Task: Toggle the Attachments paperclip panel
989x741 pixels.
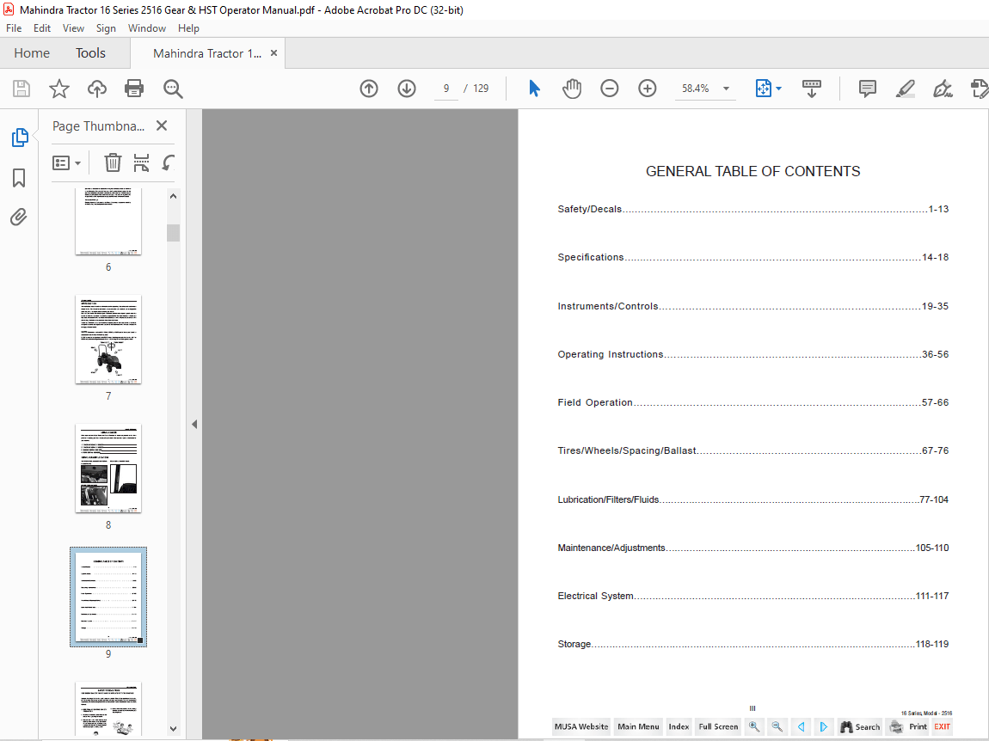Action: click(x=19, y=217)
